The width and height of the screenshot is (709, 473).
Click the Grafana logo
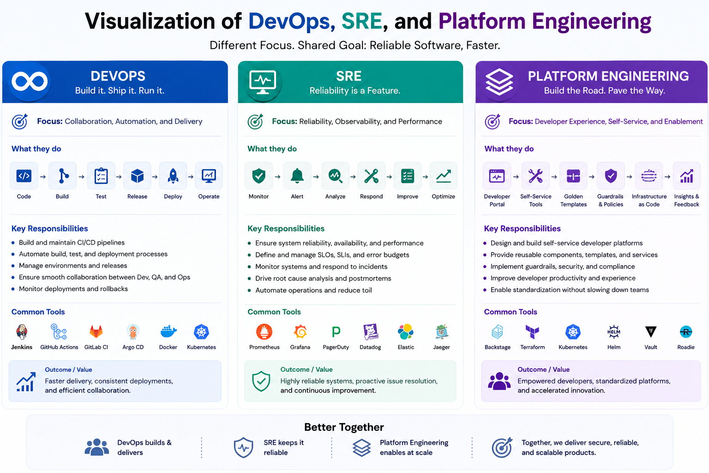300,332
